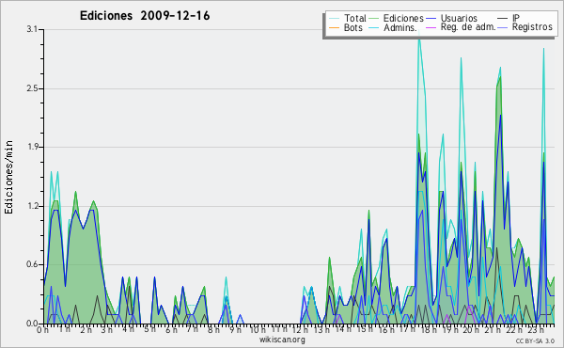Viewport: 564px width, 348px height.
Task: Click the Total legend color line
Action: click(x=334, y=19)
